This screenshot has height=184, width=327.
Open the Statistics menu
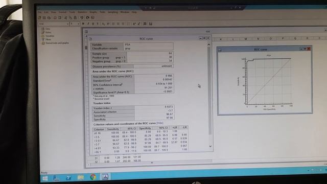82,12
